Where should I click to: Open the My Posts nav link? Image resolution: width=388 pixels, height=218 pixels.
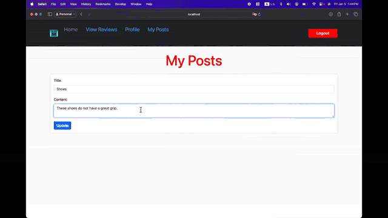click(158, 30)
